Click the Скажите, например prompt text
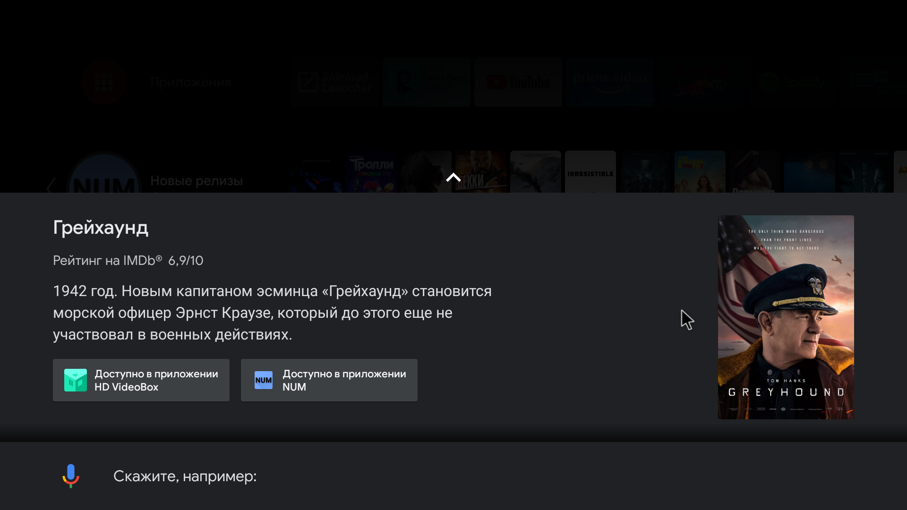The height and width of the screenshot is (510, 907). click(x=185, y=476)
